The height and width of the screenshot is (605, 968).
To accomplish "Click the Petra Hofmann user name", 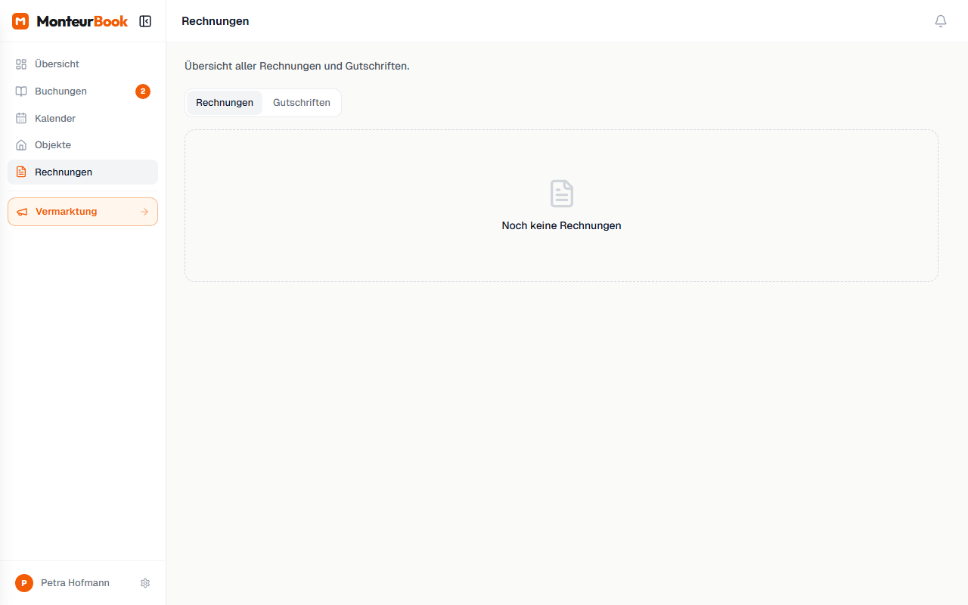I will pos(75,583).
